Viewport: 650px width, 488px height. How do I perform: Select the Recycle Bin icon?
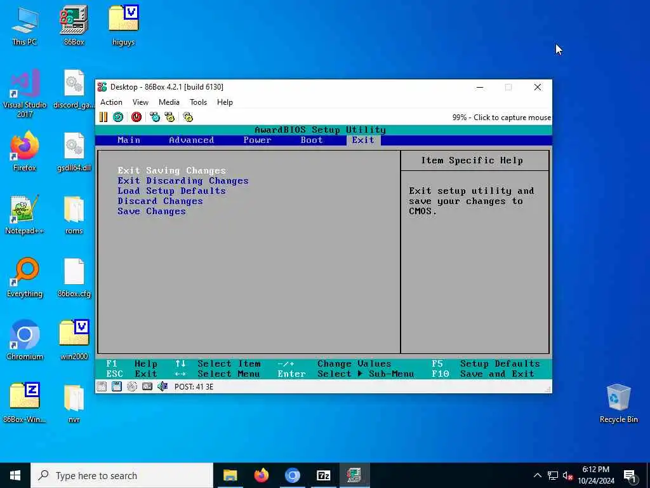click(x=618, y=403)
